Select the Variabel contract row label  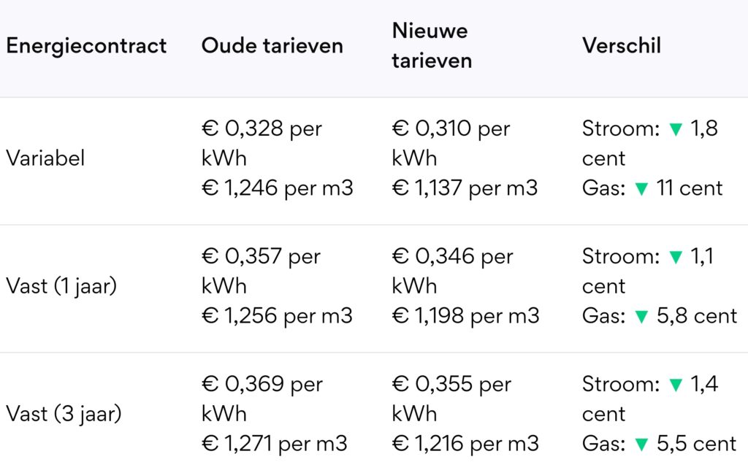(45, 158)
